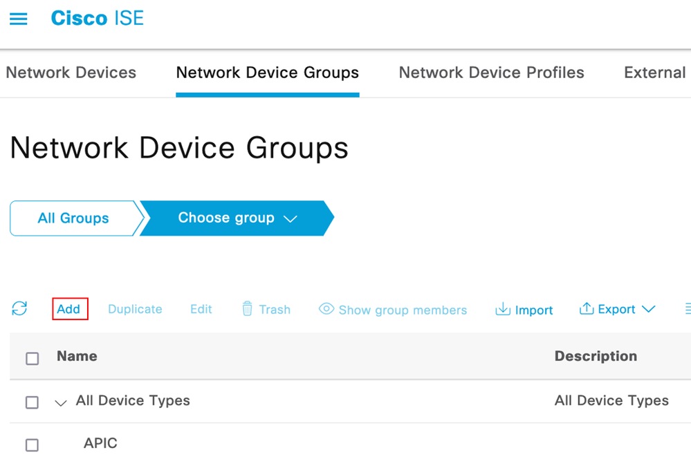Open the hamburger navigation menu
Image resolution: width=691 pixels, height=459 pixels.
pyautogui.click(x=19, y=19)
